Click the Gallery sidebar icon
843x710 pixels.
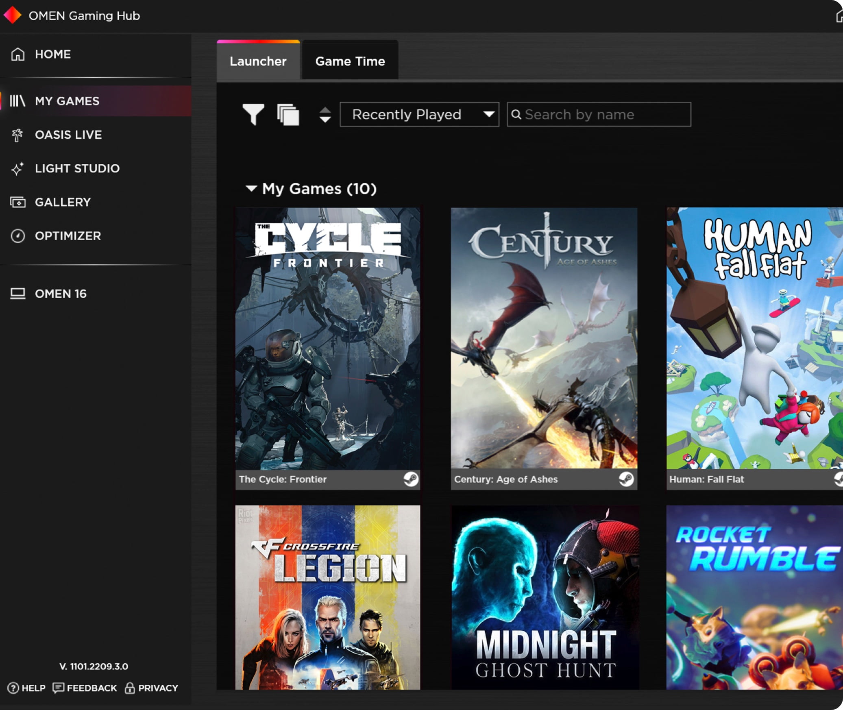18,202
